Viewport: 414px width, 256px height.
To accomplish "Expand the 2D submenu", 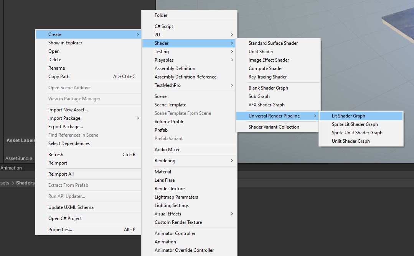I will pos(157,34).
